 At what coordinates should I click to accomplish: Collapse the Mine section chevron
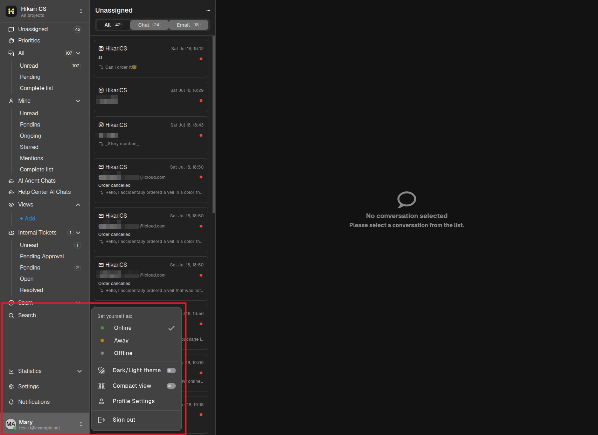coord(78,101)
